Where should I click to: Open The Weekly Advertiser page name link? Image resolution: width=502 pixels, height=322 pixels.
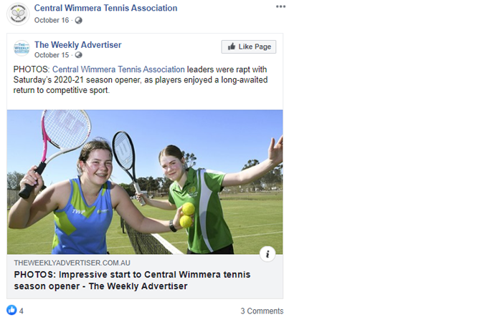[x=77, y=44]
